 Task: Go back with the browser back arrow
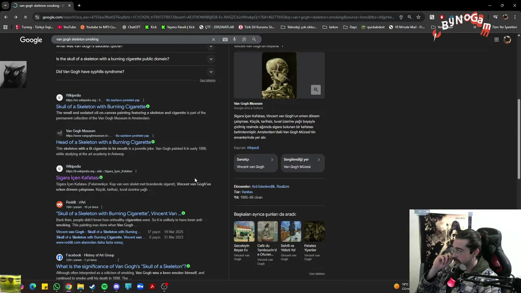point(6,17)
